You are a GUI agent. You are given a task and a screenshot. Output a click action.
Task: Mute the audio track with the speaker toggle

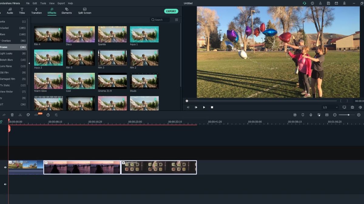(x=5, y=184)
